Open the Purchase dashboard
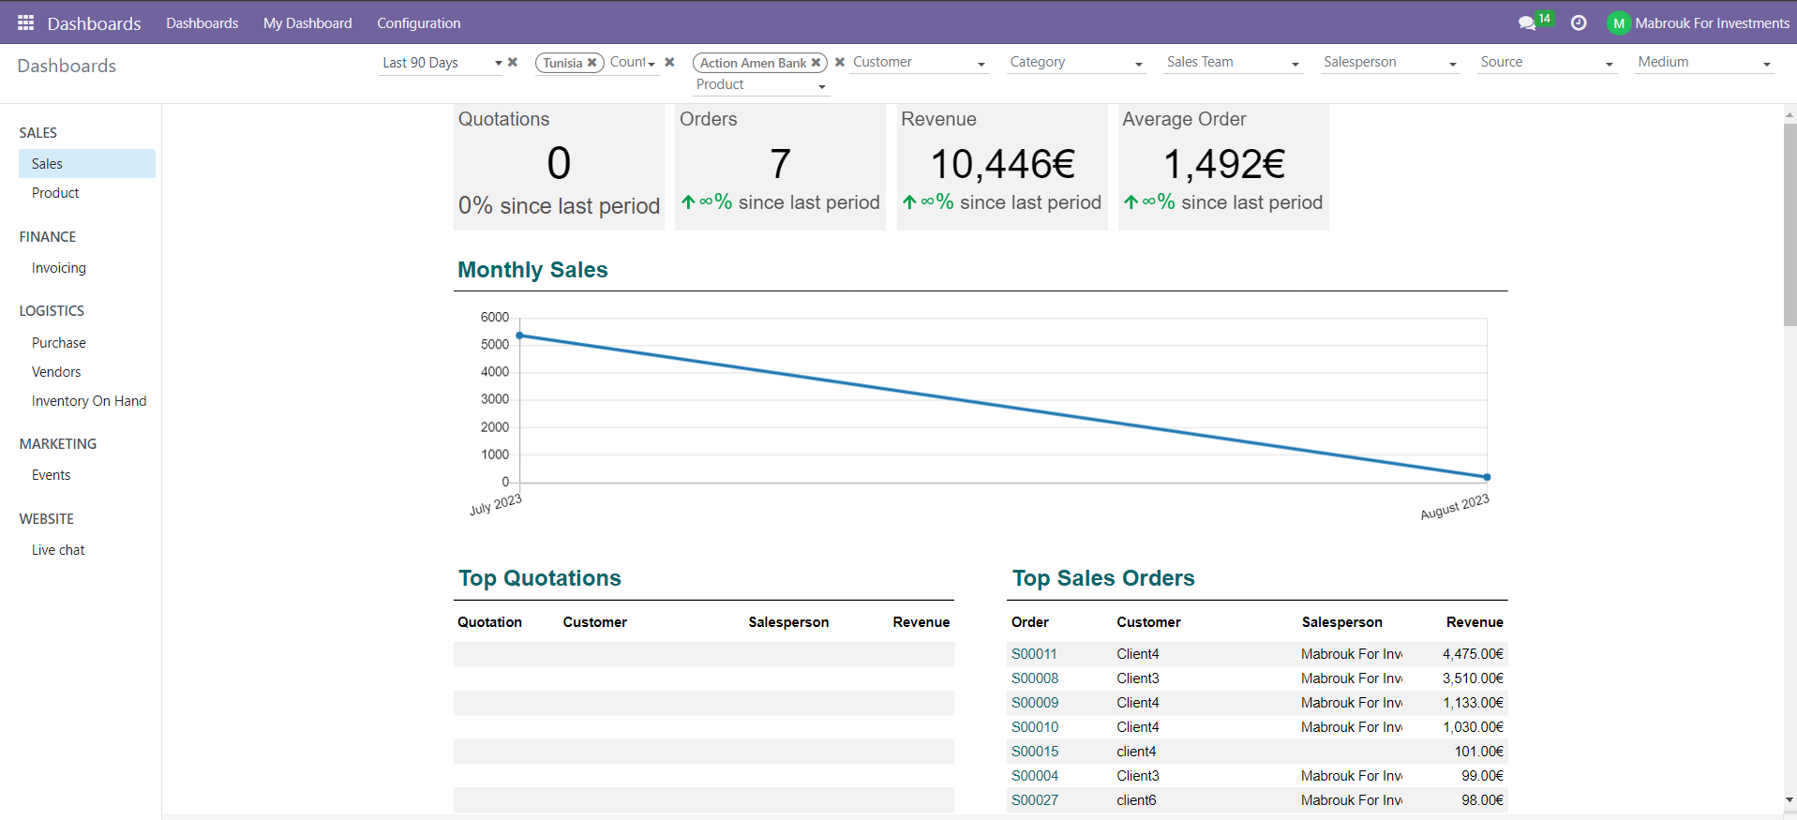The width and height of the screenshot is (1797, 820). [x=87, y=343]
